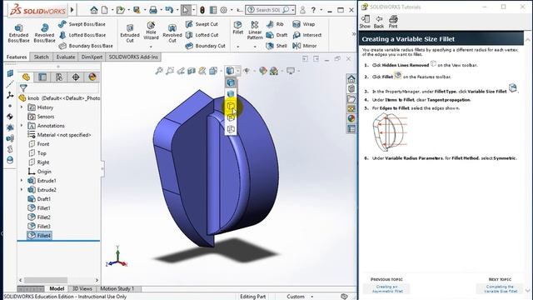Open the Motion Study 1 tab
The height and width of the screenshot is (300, 533).
[x=117, y=289]
